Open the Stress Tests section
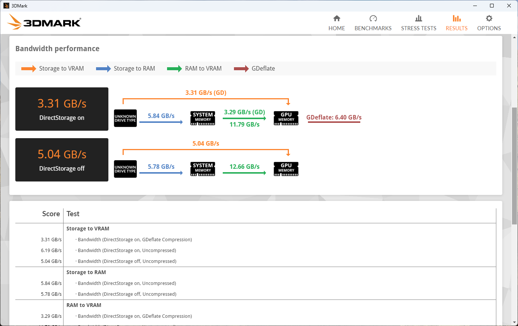The width and height of the screenshot is (518, 326). [x=418, y=23]
